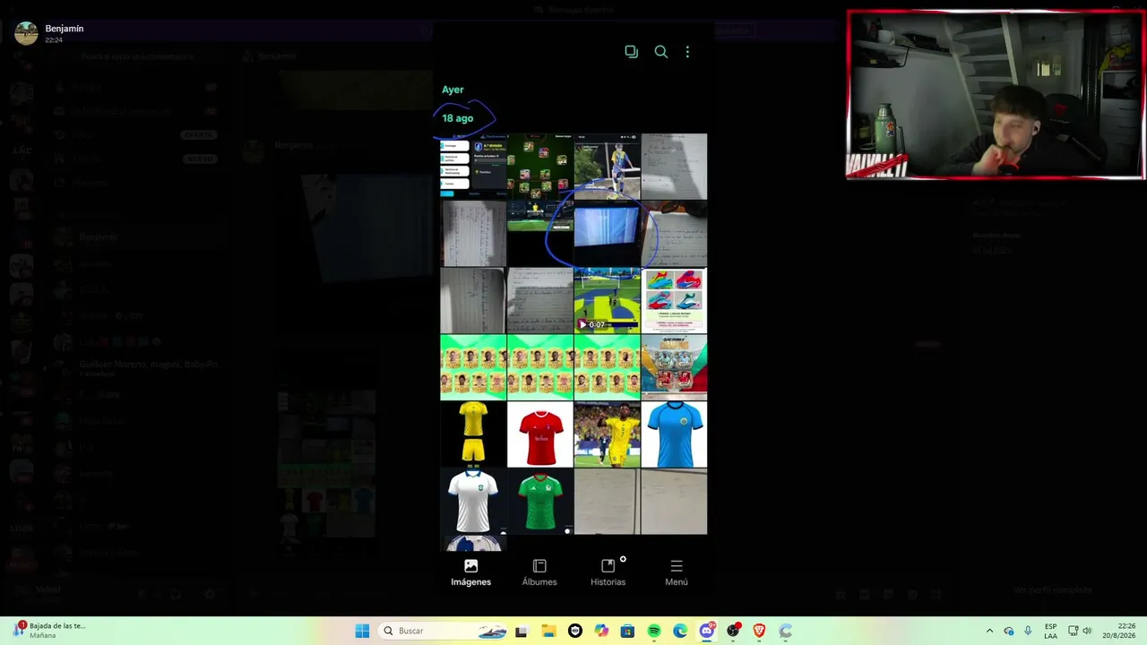Click the microphone icon in system tray
Viewport: 1147px width, 645px height.
click(x=1028, y=631)
